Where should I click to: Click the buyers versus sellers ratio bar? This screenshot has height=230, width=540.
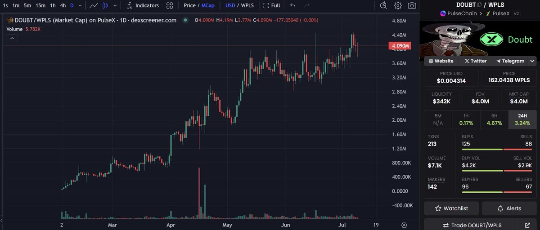497,192
